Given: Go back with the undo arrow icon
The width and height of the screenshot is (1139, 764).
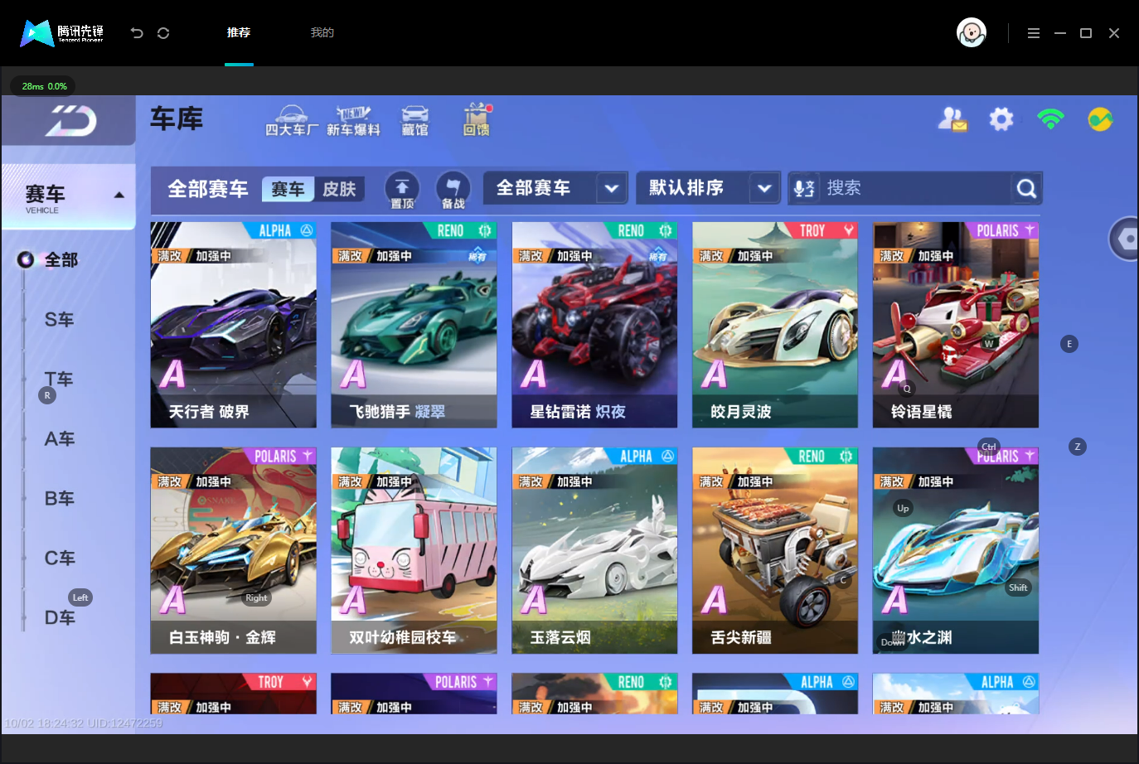Looking at the screenshot, I should coord(137,33).
